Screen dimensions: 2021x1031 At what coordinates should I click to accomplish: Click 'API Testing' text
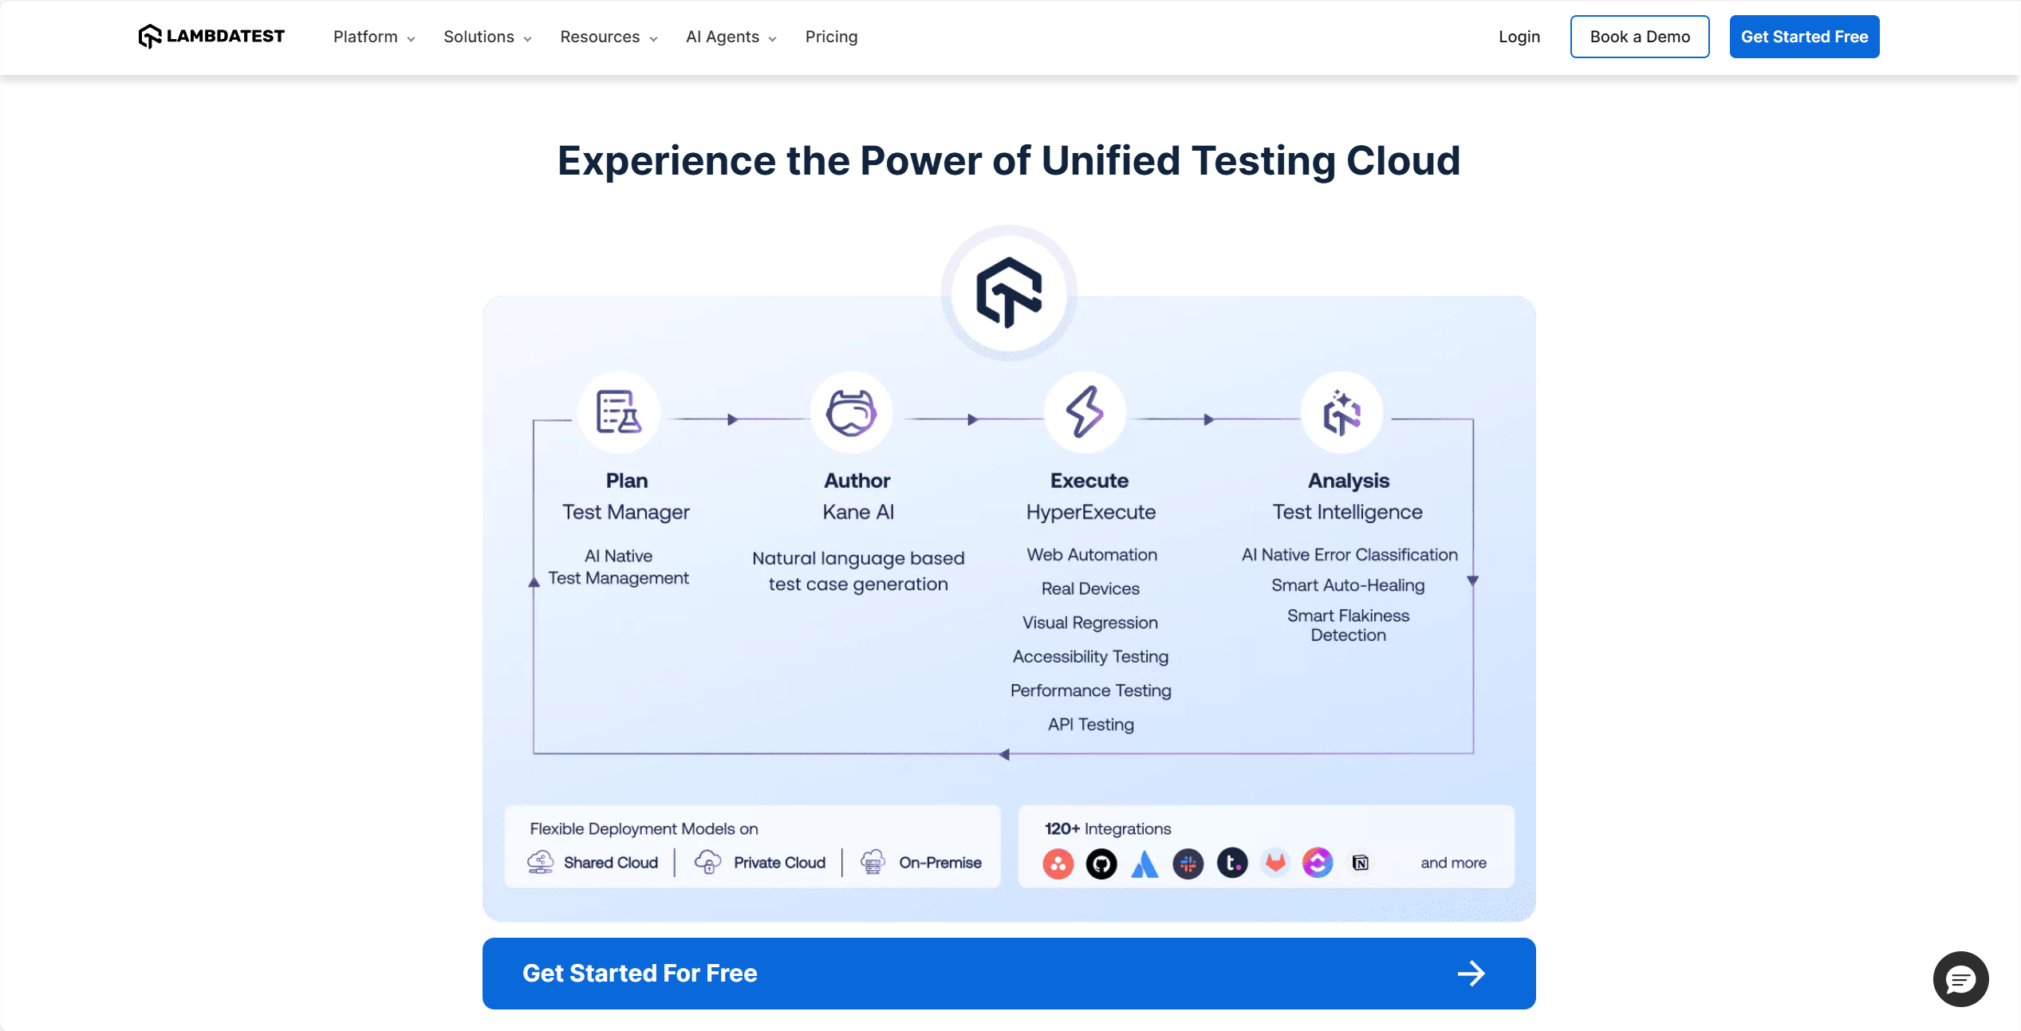click(x=1090, y=725)
